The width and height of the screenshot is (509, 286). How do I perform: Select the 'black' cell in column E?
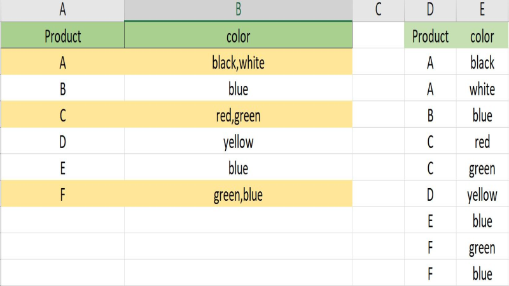482,62
